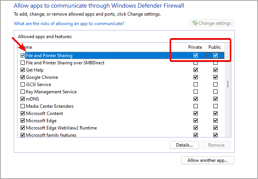The image size is (258, 179).
Task: Open the risks of allowing an app link
Action: [x=69, y=24]
